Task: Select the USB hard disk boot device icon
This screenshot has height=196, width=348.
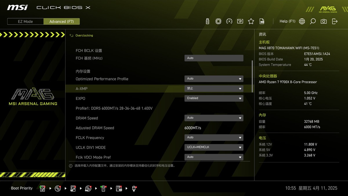Action: pos(73,188)
